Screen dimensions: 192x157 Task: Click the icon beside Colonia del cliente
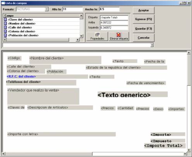tap(5, 31)
